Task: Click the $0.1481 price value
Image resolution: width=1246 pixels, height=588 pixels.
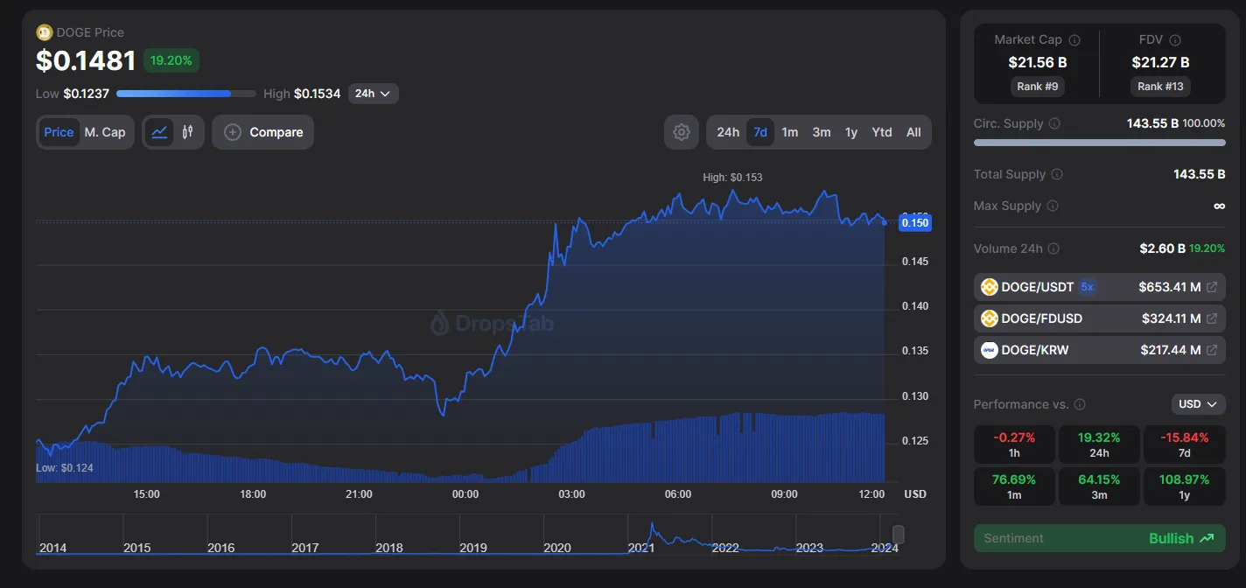Action: click(86, 60)
